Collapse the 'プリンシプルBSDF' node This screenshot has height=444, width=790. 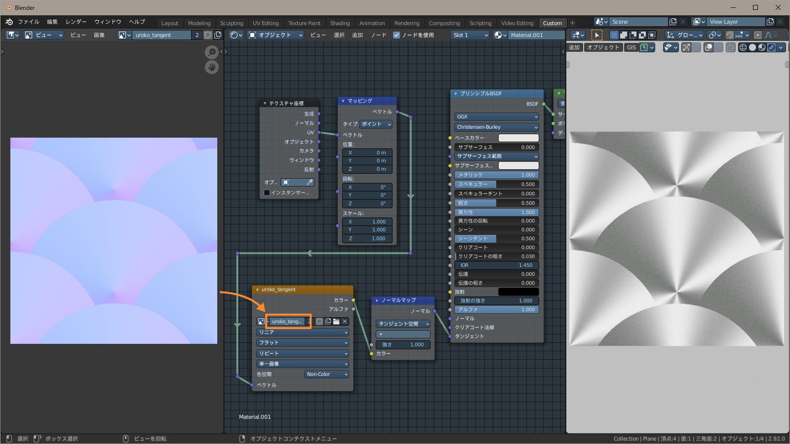[456, 93]
